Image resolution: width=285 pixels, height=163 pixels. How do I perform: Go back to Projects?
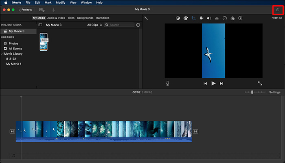25,9
